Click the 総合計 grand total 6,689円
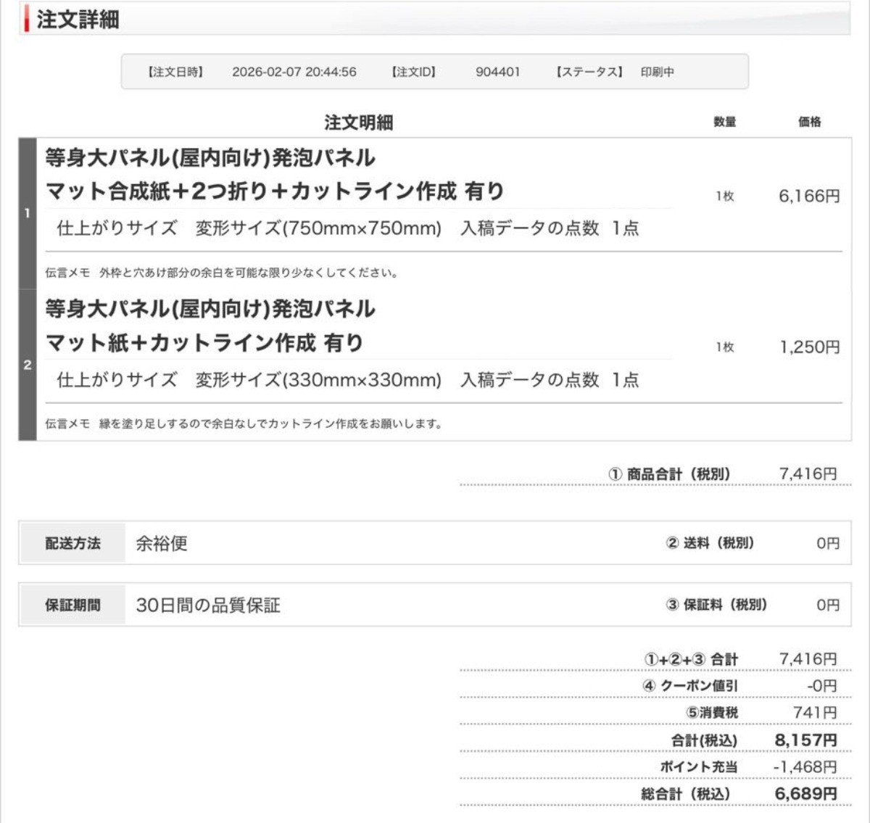The image size is (870, 823). click(x=805, y=794)
